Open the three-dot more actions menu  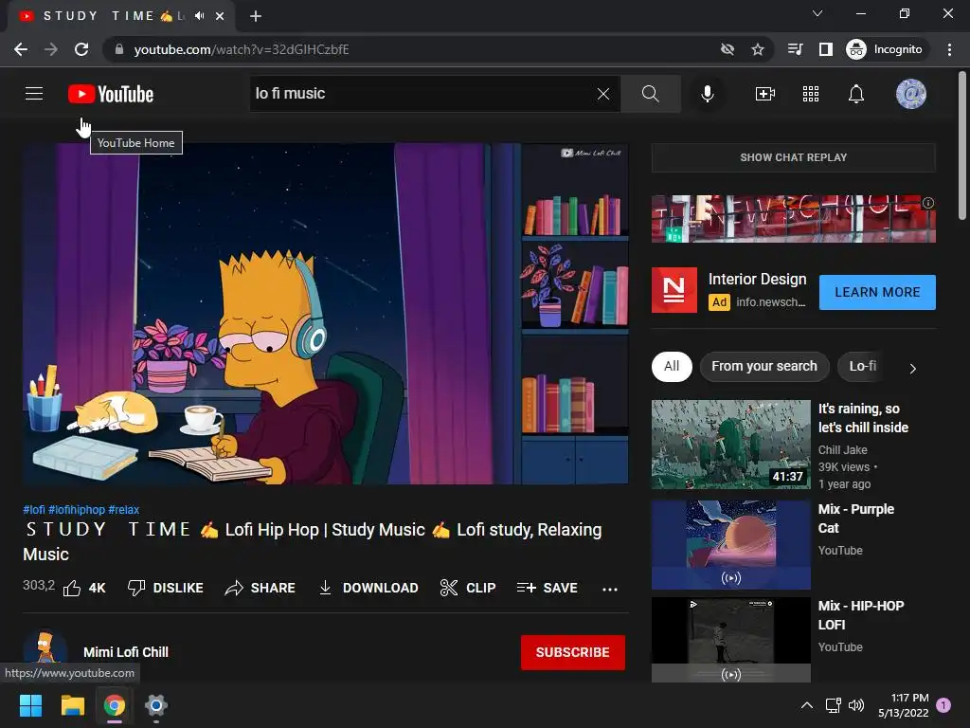610,589
